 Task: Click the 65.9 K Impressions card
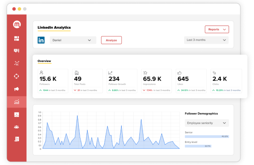pyautogui.click(x=157, y=81)
